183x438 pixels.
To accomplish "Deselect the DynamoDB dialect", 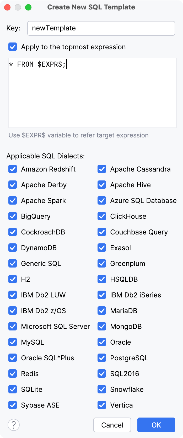I will [12, 248].
